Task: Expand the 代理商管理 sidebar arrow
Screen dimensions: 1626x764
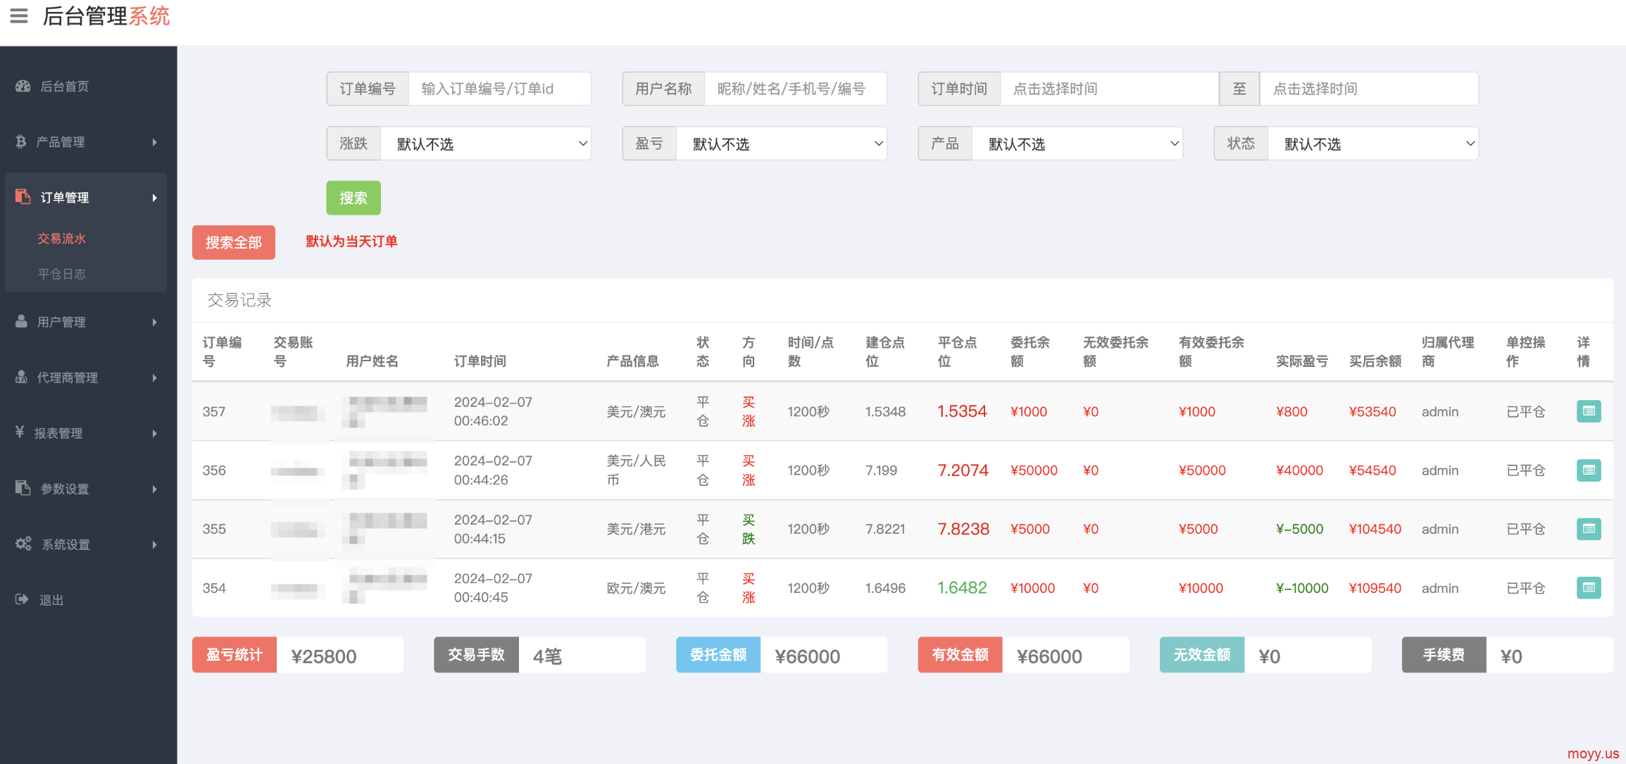Action: click(154, 378)
